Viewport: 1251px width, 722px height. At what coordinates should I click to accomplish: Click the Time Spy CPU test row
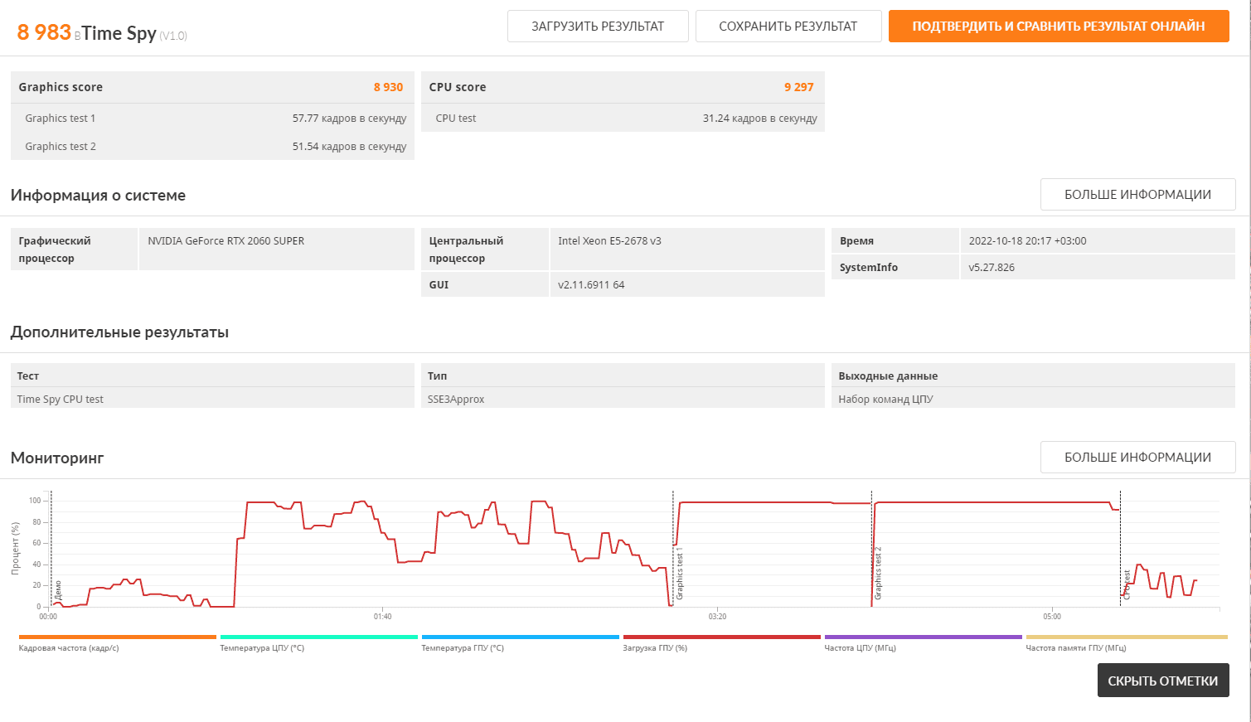(212, 399)
